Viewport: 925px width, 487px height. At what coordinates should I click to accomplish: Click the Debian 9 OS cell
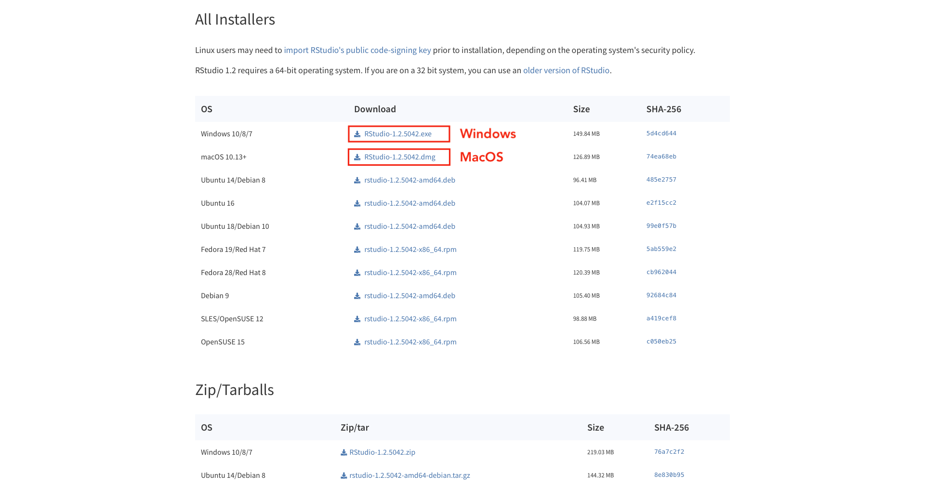(x=215, y=296)
